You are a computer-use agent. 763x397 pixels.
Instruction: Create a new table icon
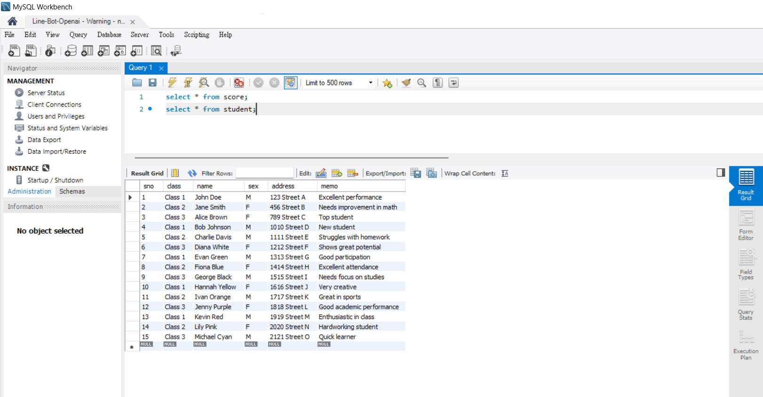click(87, 51)
